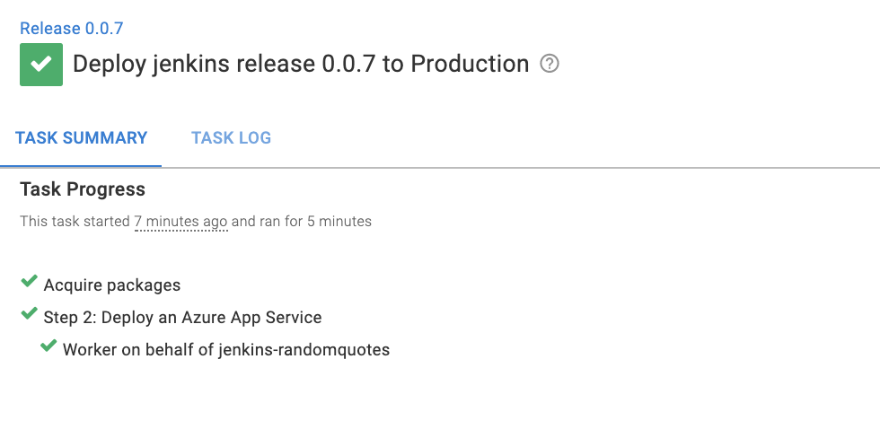Click the blue underline beneath Task Summary
The width and height of the screenshot is (880, 438).
coord(81,166)
